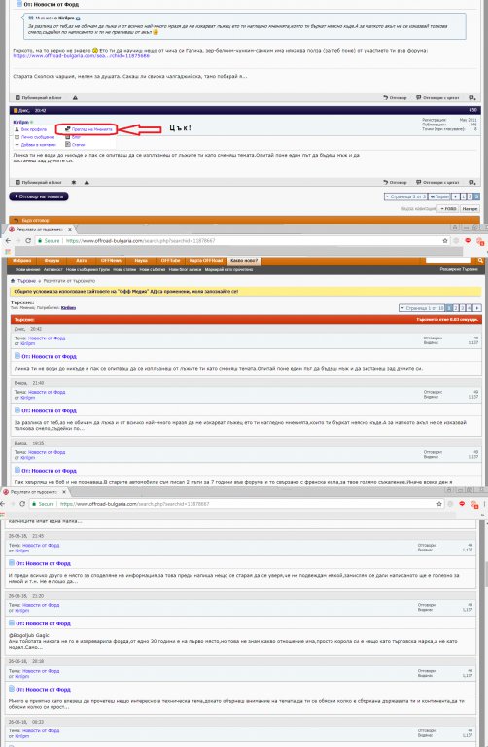Click the 'Напред' button
This screenshot has width=488, height=747.
(x=470, y=209)
